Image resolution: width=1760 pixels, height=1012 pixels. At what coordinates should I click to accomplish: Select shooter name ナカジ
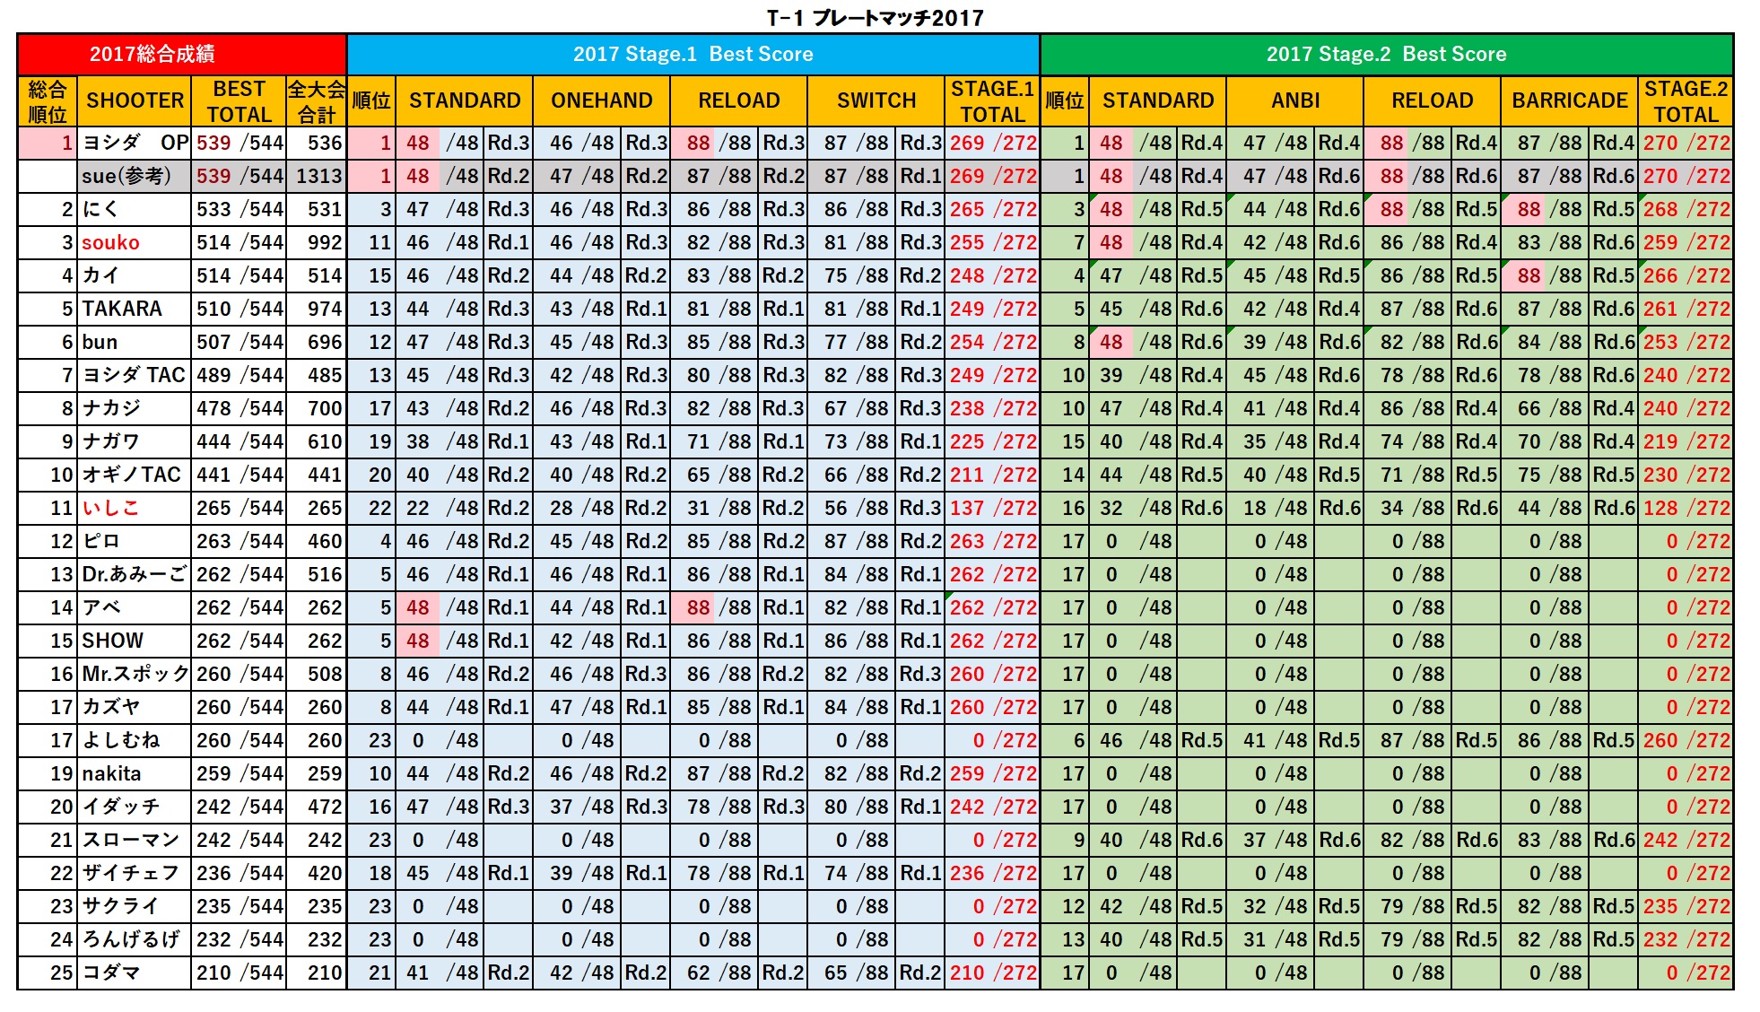(111, 408)
